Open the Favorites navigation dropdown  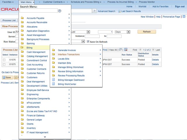tap(8, 2)
